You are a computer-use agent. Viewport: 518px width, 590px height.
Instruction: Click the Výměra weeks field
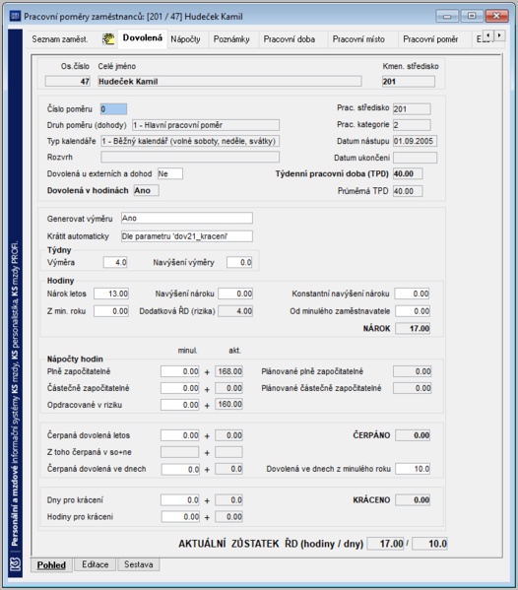click(x=115, y=262)
